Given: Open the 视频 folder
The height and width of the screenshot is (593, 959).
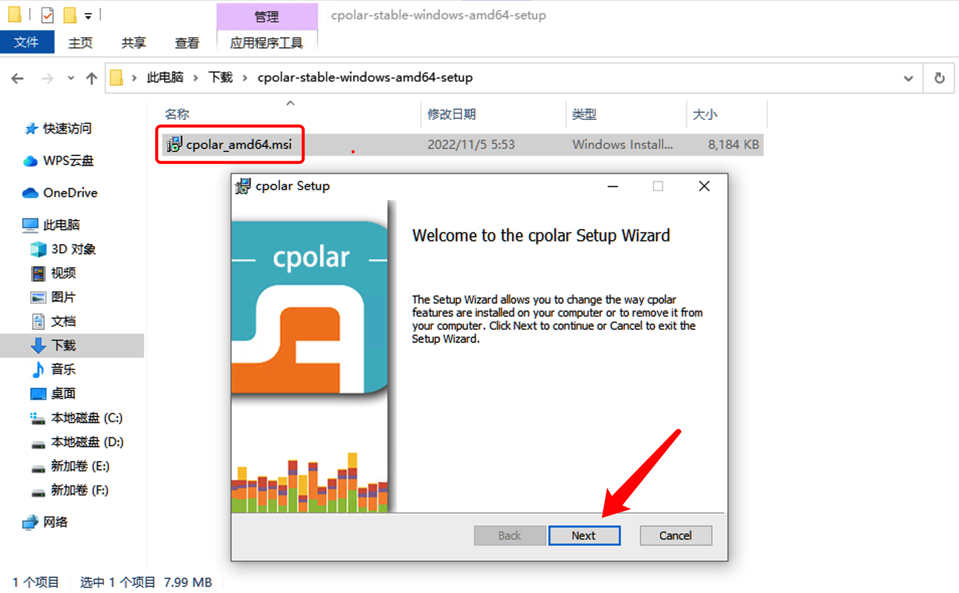Looking at the screenshot, I should pyautogui.click(x=64, y=273).
